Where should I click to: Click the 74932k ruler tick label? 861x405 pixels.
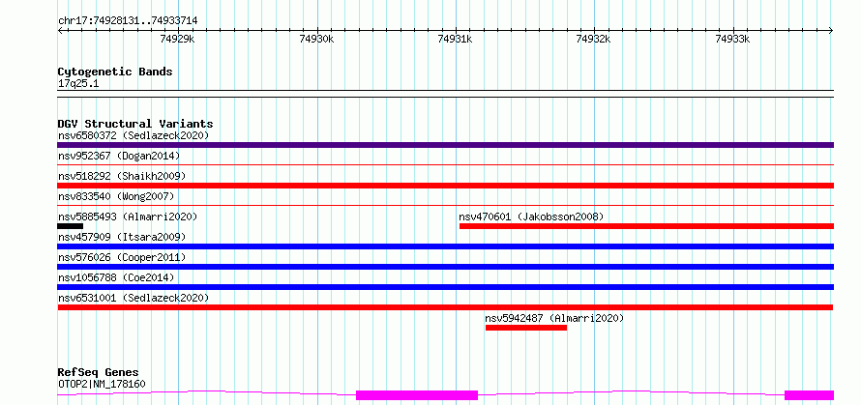594,39
